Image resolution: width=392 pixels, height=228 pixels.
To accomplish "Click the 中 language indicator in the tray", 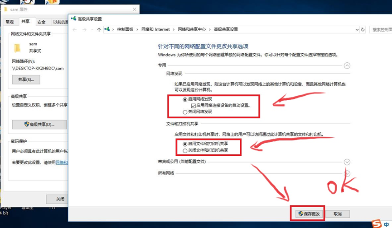I will (387, 224).
